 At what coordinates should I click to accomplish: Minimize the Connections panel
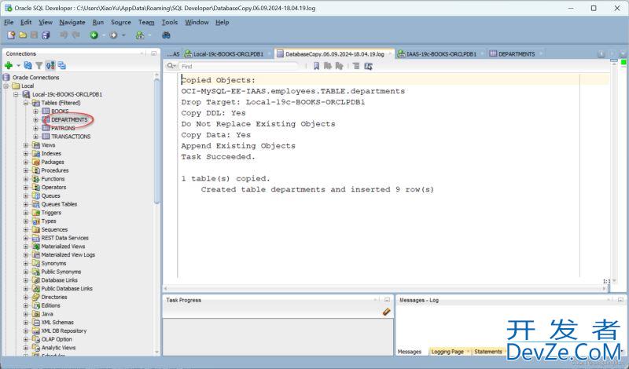point(153,53)
